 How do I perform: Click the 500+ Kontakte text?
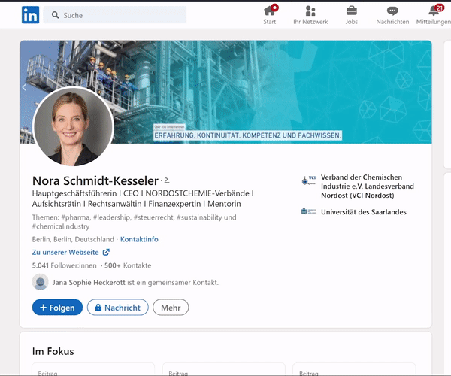click(x=128, y=265)
